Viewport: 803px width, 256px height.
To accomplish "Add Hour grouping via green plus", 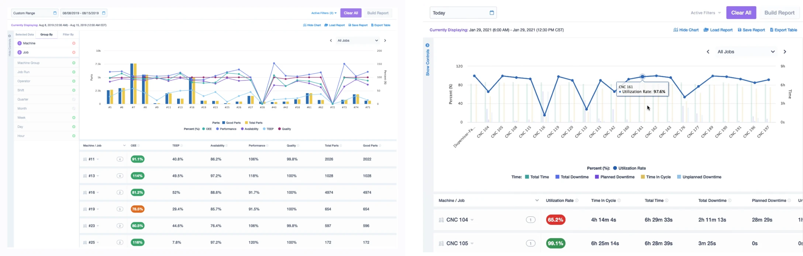I will [74, 136].
